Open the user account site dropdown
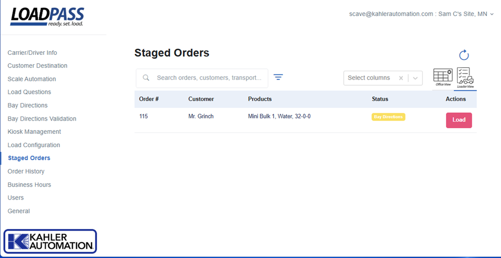Image resolution: width=501 pixels, height=258 pixels. point(421,14)
